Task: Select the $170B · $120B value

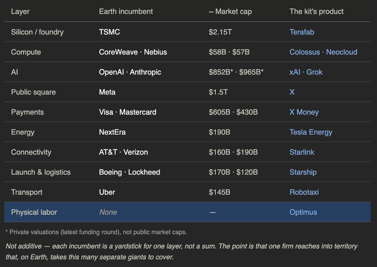Action: pyautogui.click(x=233, y=172)
